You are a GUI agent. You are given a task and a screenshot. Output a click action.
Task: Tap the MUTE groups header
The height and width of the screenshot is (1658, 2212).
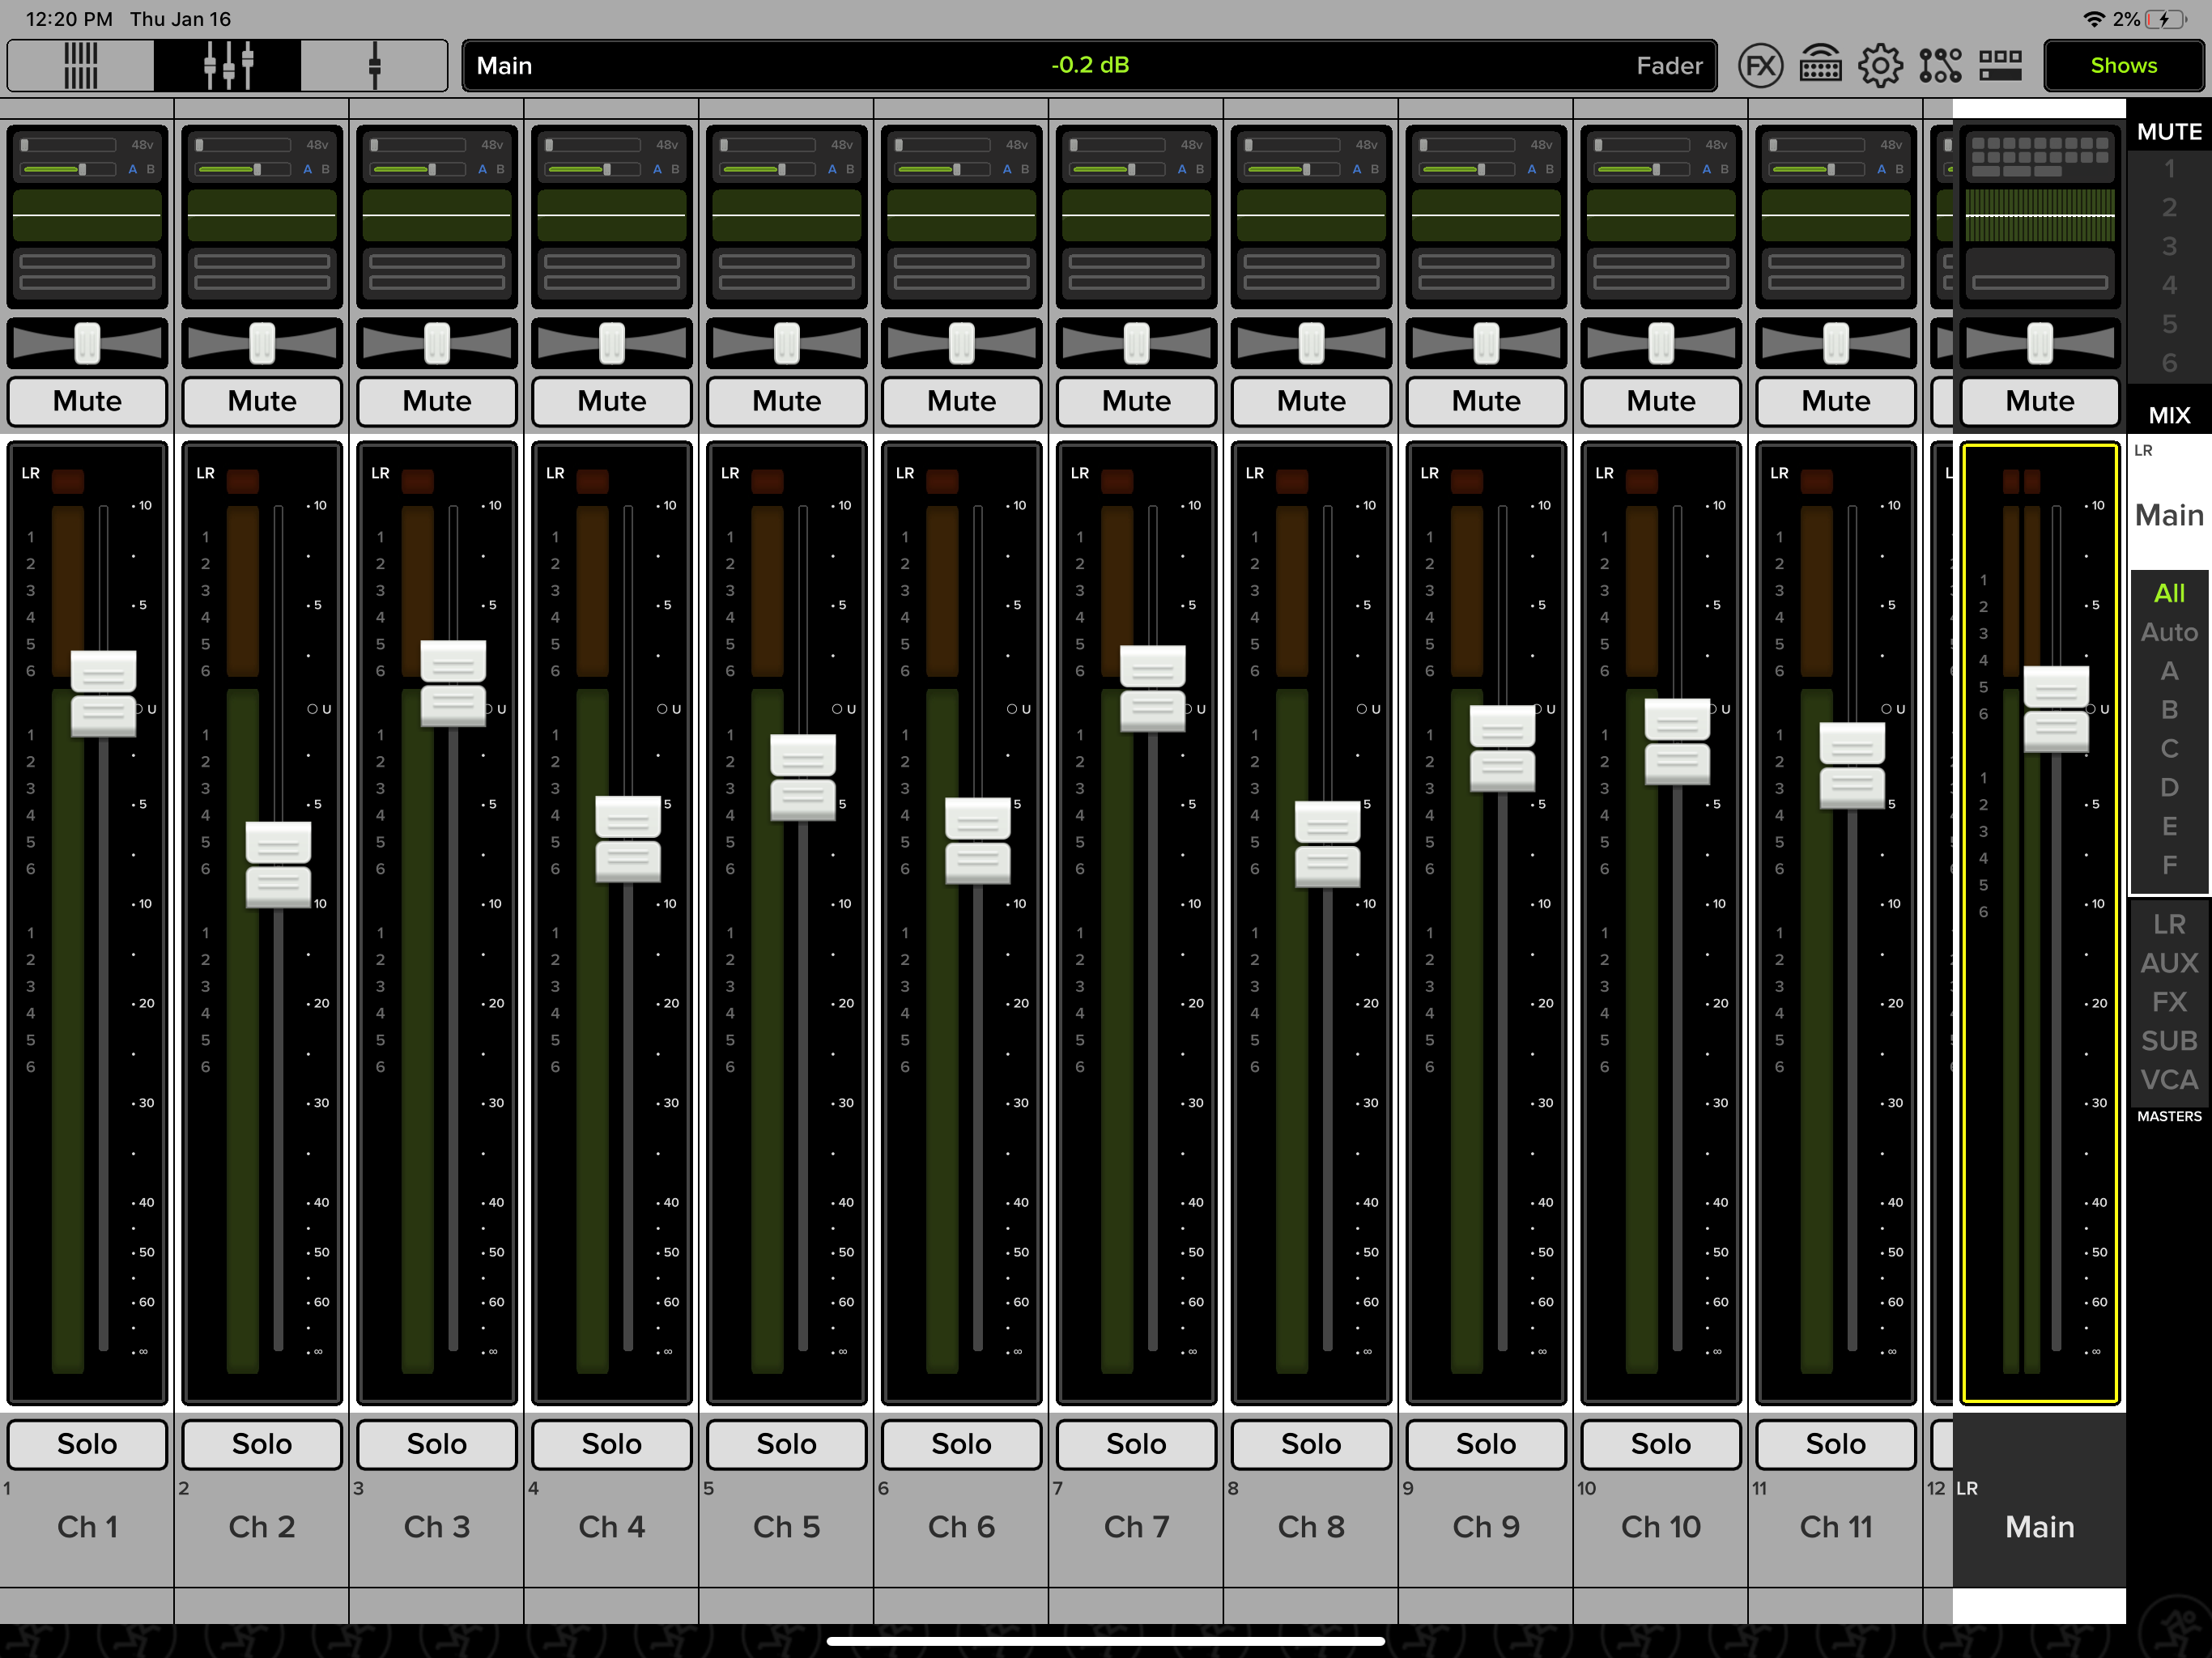point(2168,131)
